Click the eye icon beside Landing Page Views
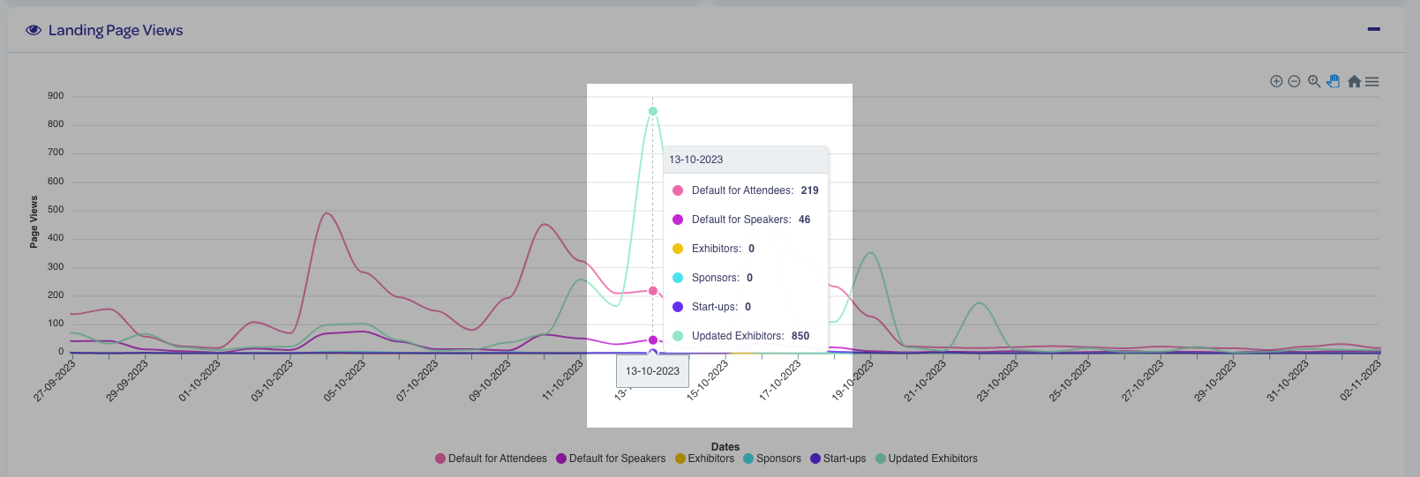The height and width of the screenshot is (477, 1420). click(x=34, y=30)
